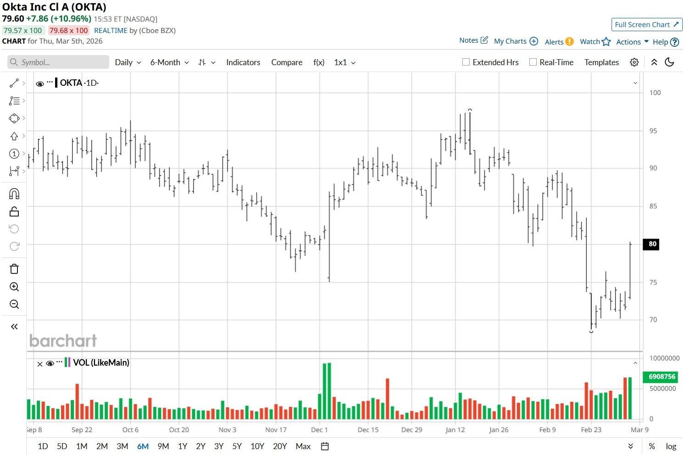Collapse the main OKTA chart pane

[x=635, y=83]
